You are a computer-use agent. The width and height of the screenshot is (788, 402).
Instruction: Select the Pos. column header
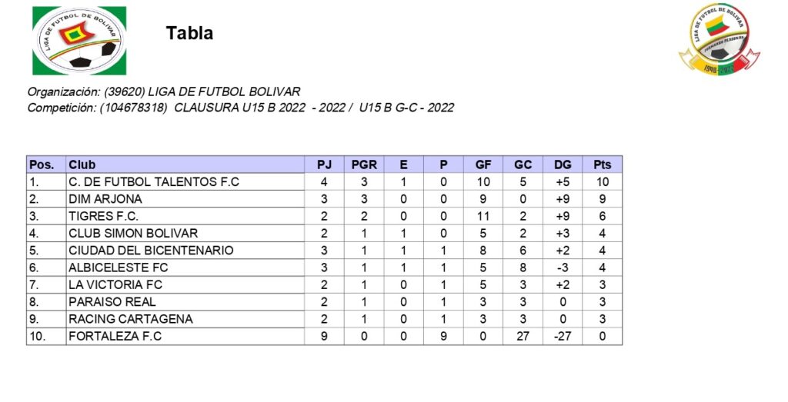tap(42, 164)
